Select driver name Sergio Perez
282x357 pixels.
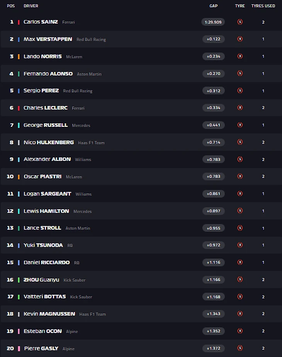pos(41,91)
